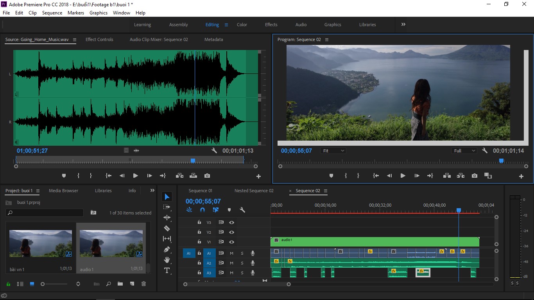
Task: Toggle V1 track output eye
Action: tap(232, 242)
